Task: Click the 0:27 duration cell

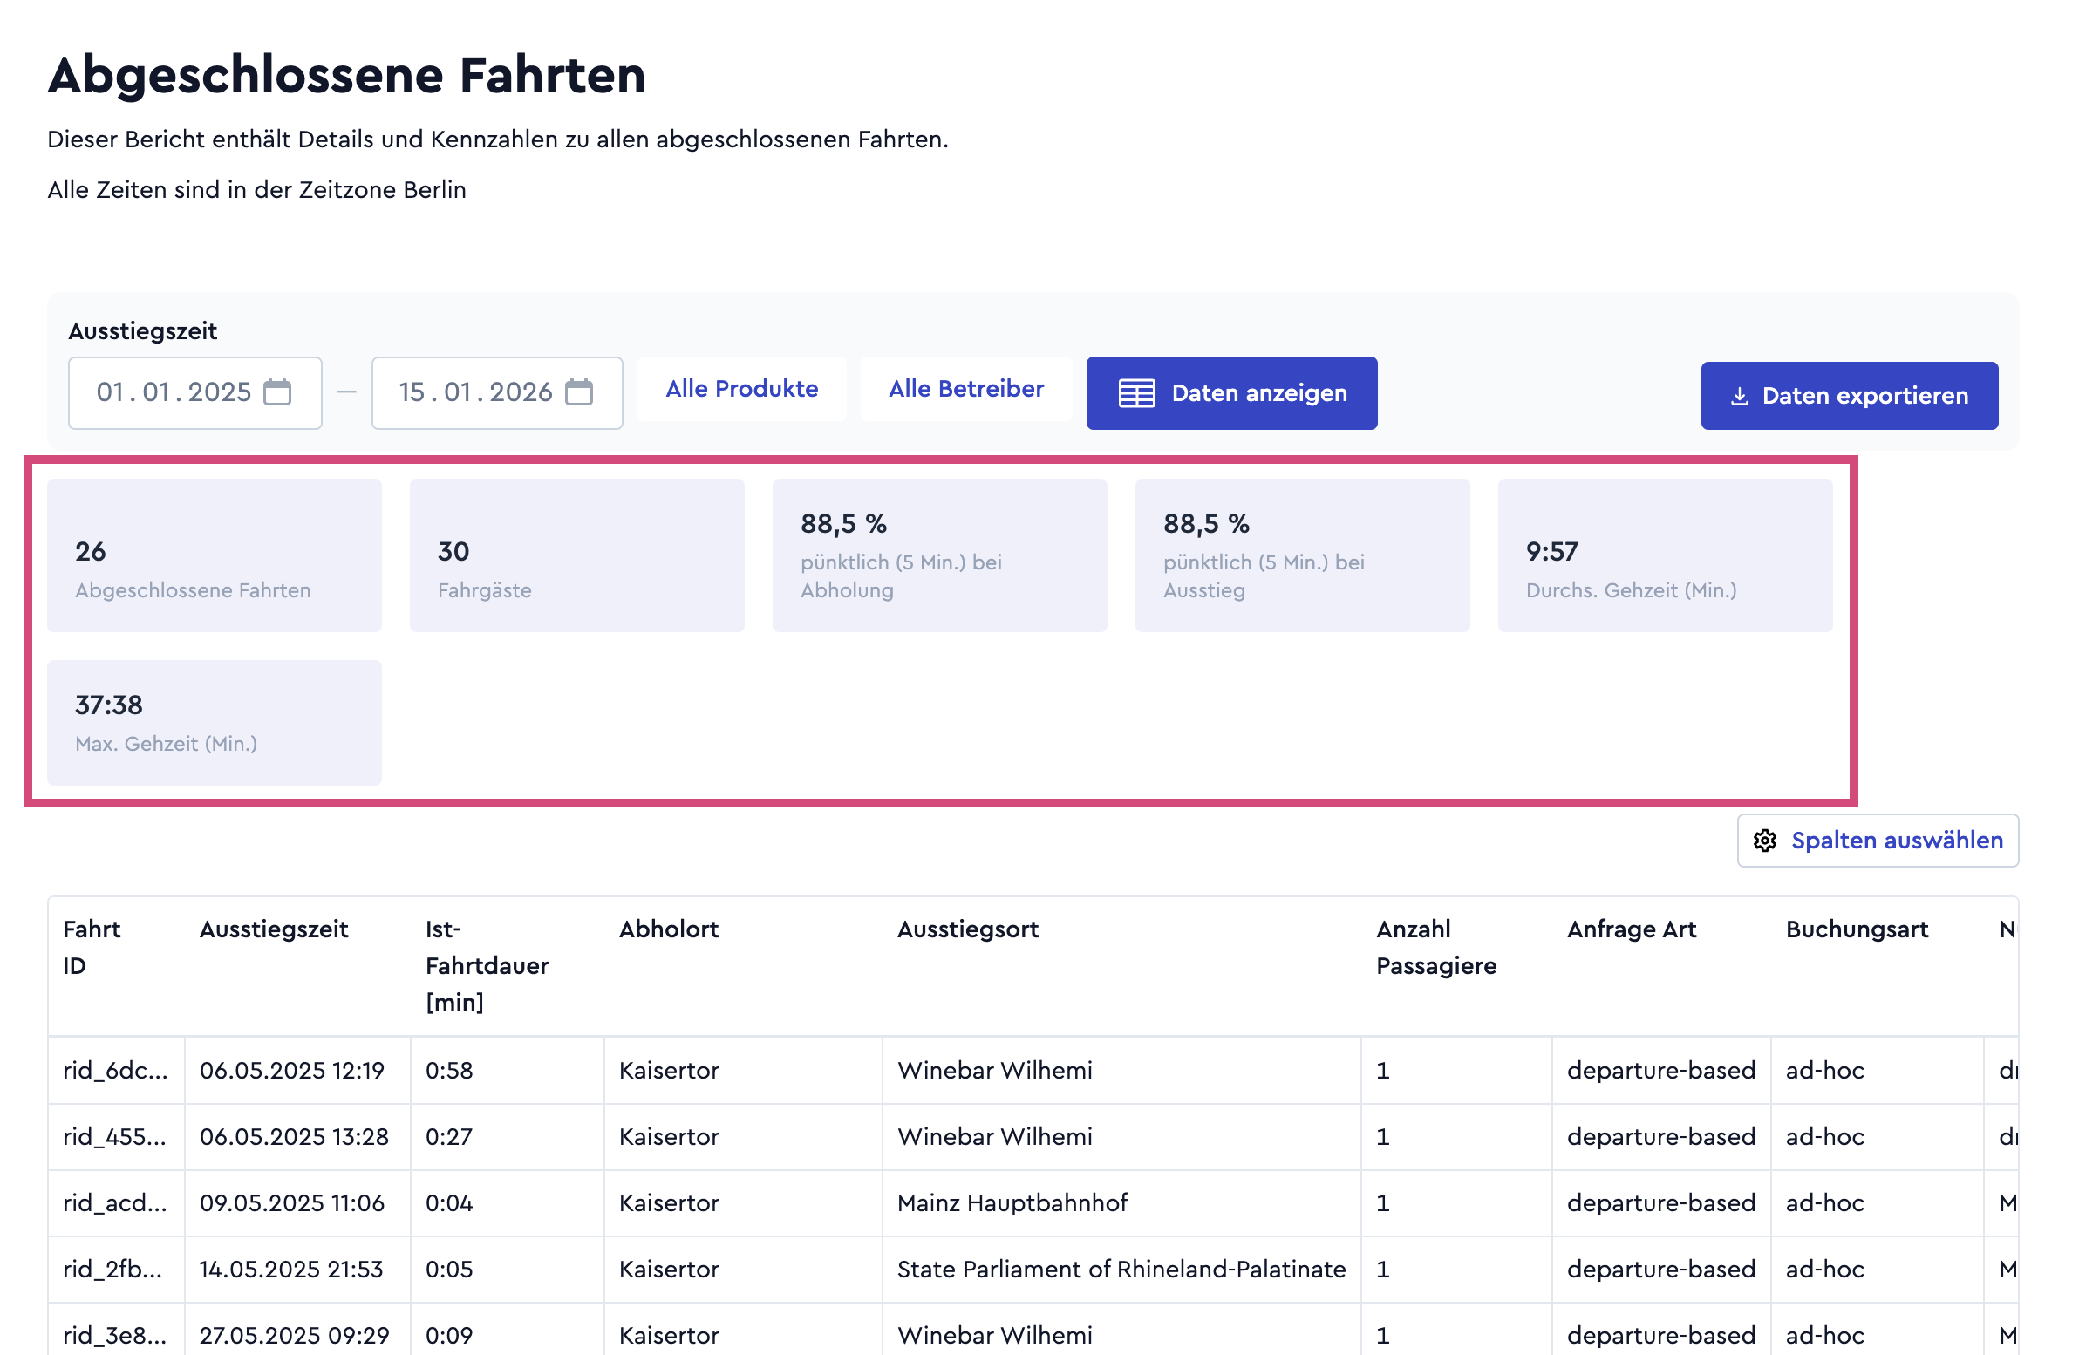Action: coord(507,1137)
